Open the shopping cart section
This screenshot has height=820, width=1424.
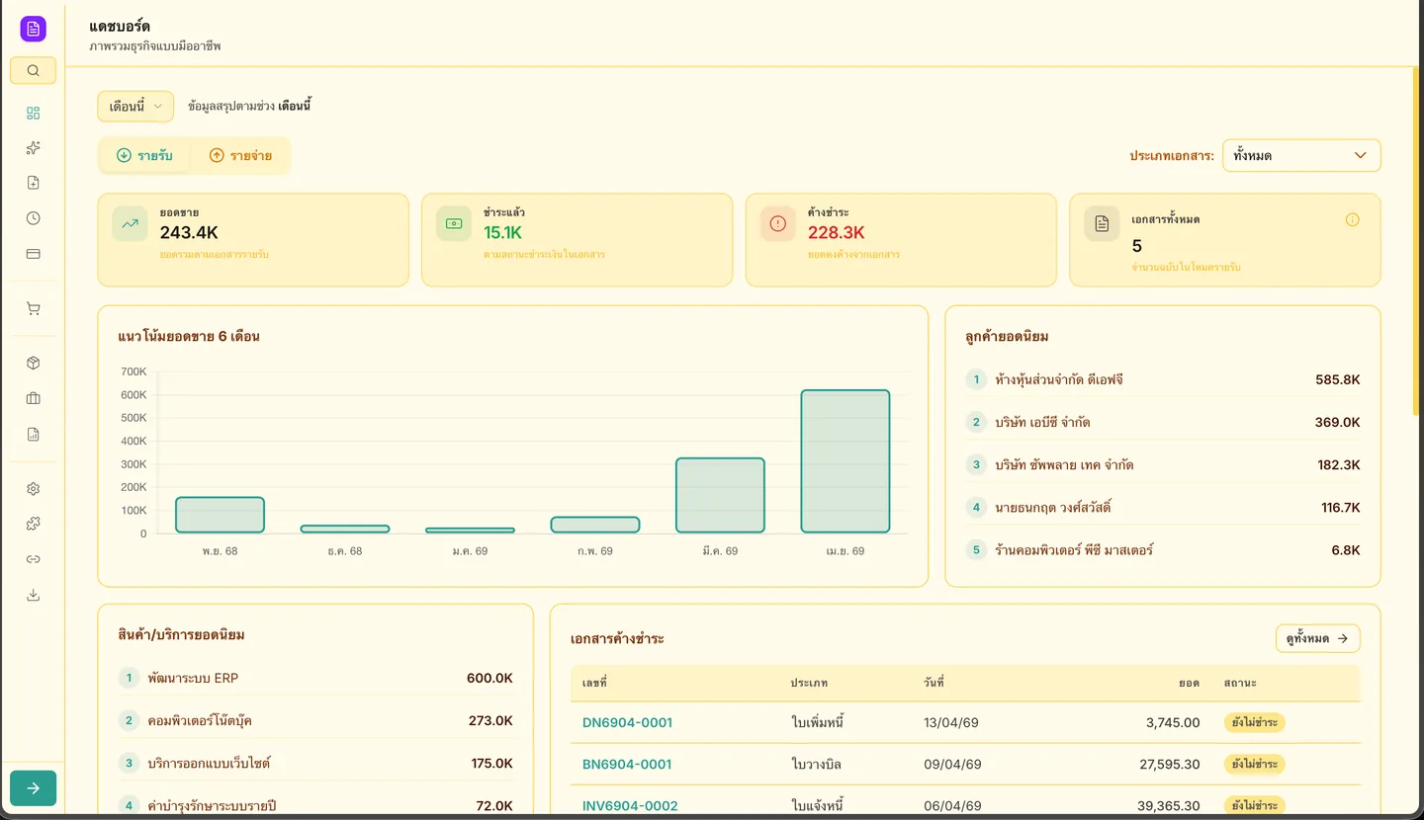[33, 307]
